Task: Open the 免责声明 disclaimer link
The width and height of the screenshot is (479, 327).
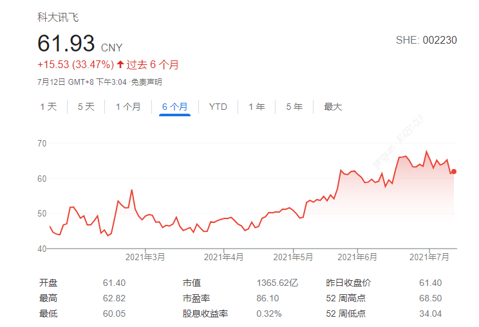Action: (146, 82)
